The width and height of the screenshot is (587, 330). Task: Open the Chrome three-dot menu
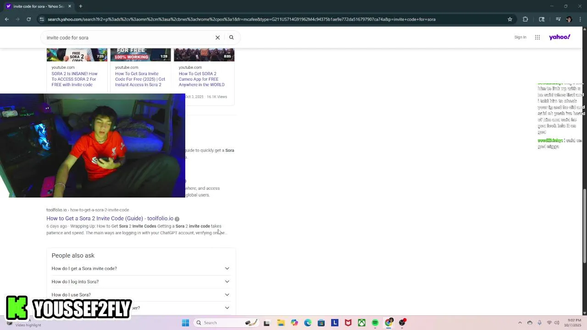pos(580,19)
